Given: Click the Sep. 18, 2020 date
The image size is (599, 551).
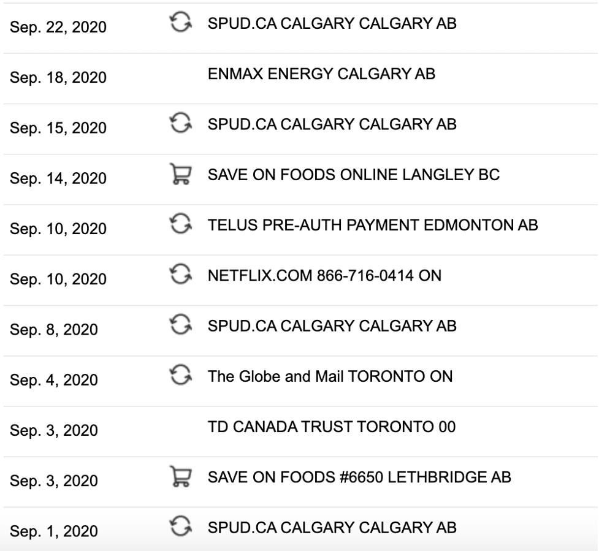Looking at the screenshot, I should click(x=58, y=77).
